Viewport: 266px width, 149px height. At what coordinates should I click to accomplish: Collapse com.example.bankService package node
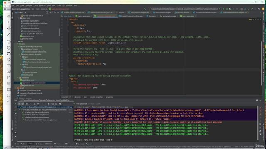click(19, 47)
